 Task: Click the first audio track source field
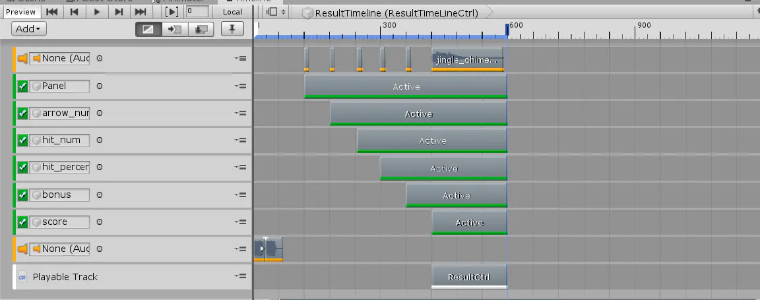point(60,58)
